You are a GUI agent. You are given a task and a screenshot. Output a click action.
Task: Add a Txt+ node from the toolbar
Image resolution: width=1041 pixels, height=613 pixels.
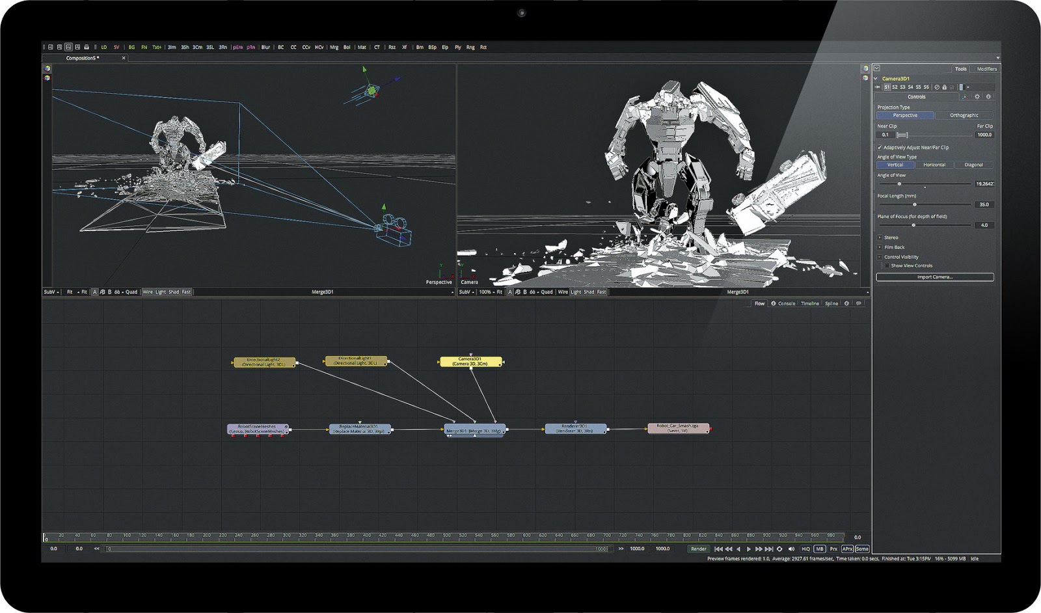click(157, 47)
